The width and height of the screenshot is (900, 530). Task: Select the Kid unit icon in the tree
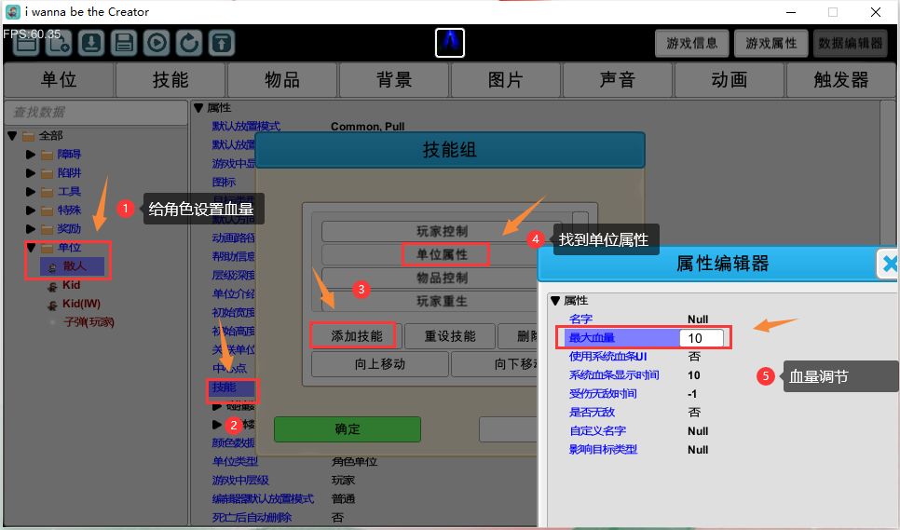point(53,286)
